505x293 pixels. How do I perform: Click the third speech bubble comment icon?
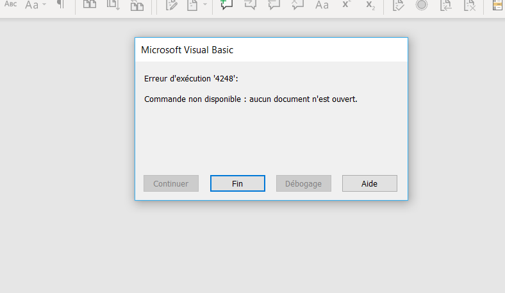point(274,4)
